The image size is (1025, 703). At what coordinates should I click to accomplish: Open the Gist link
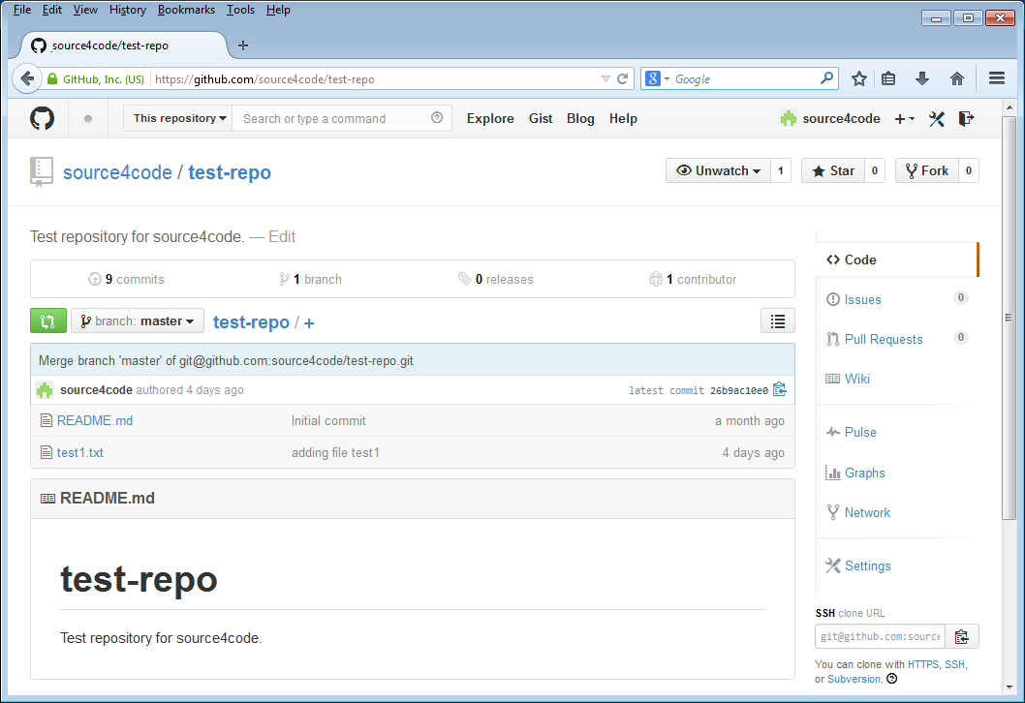(x=541, y=118)
